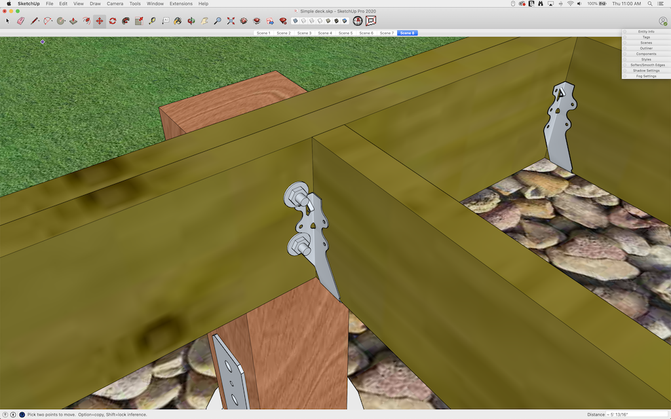
Task: Activate the Move tool
Action: click(x=99, y=21)
